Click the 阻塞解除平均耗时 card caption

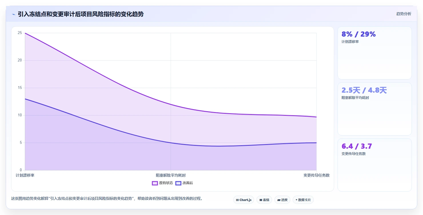coord(355,98)
